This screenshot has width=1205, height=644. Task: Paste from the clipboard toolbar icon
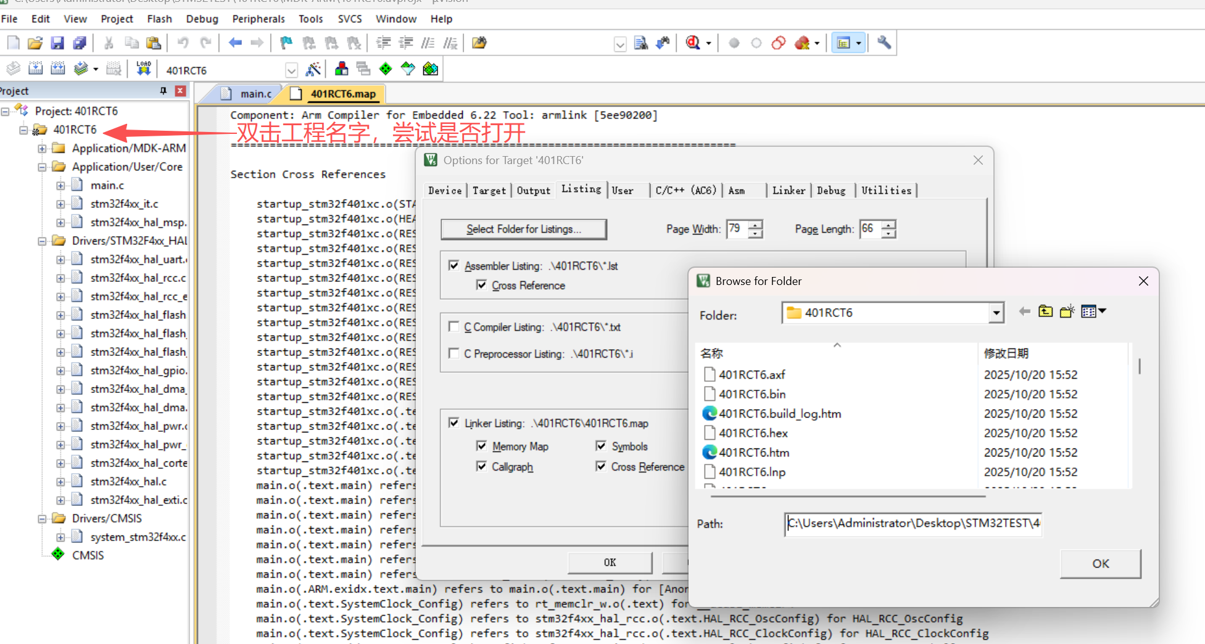pos(154,43)
